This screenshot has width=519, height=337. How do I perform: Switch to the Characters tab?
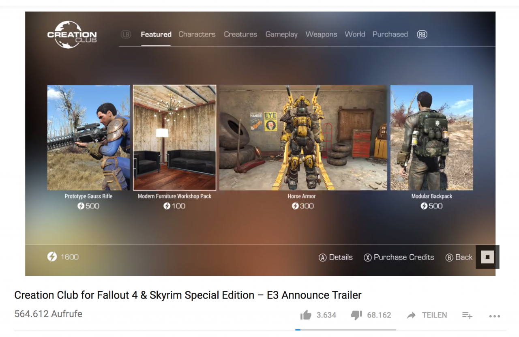pos(197,34)
